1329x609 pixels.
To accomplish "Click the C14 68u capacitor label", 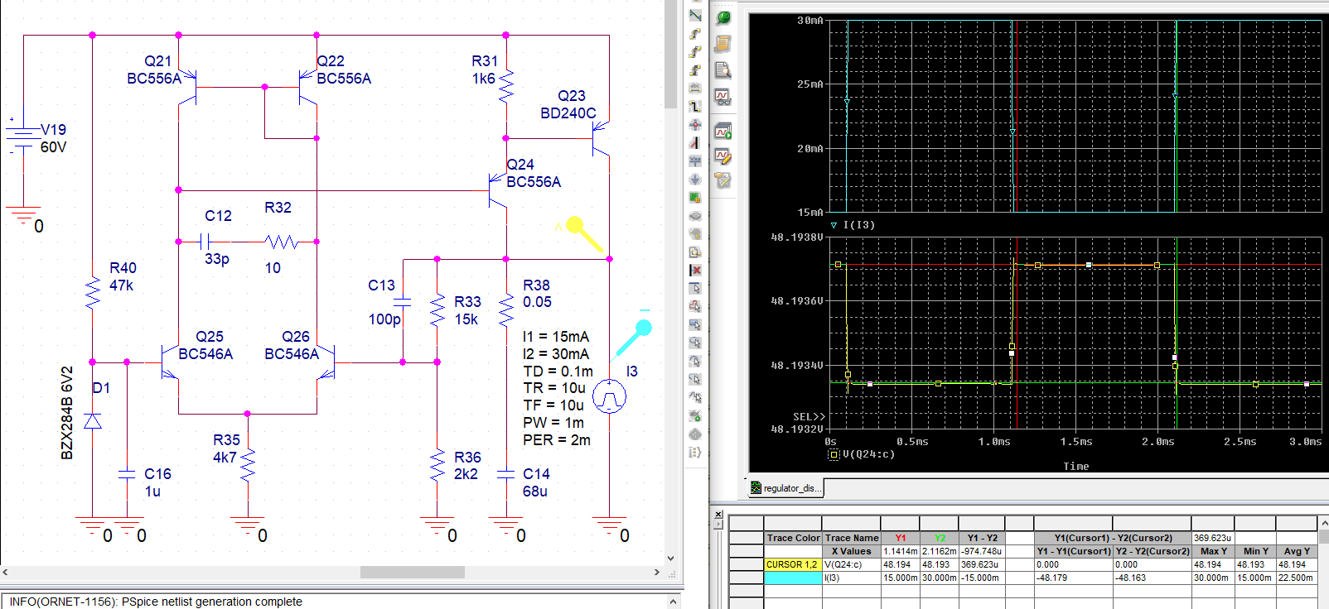I will [x=536, y=482].
